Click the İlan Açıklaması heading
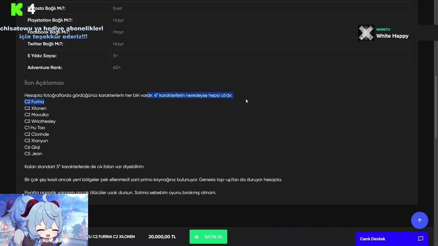 pyautogui.click(x=44, y=83)
